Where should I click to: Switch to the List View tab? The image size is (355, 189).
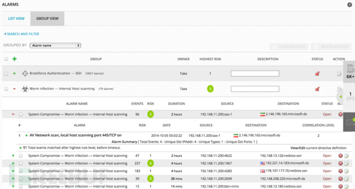[x=16, y=18]
